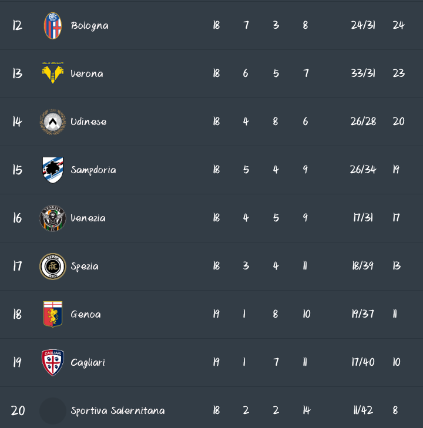Select the Udinese team name
423x428 pixels.
(x=89, y=122)
